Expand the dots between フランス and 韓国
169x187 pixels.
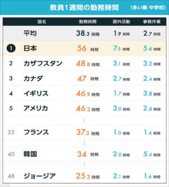click(x=84, y=143)
